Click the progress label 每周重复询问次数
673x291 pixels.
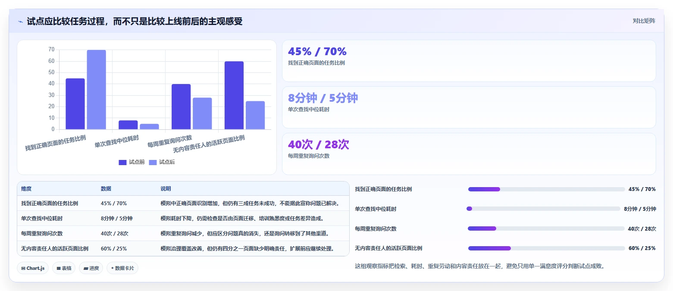click(376, 229)
